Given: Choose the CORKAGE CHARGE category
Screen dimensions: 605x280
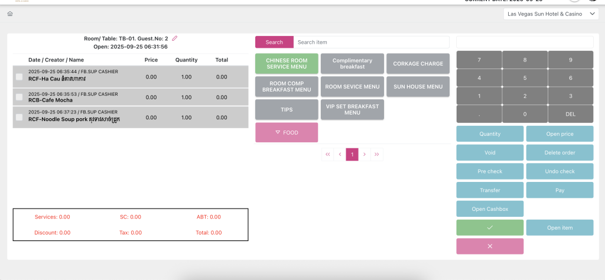Looking at the screenshot, I should 418,64.
